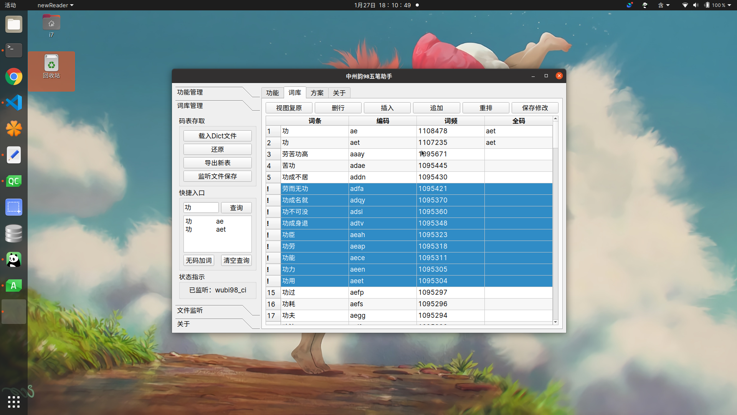Image resolution: width=737 pixels, height=415 pixels.
Task: Open the panda application icon in dock
Action: 14,260
